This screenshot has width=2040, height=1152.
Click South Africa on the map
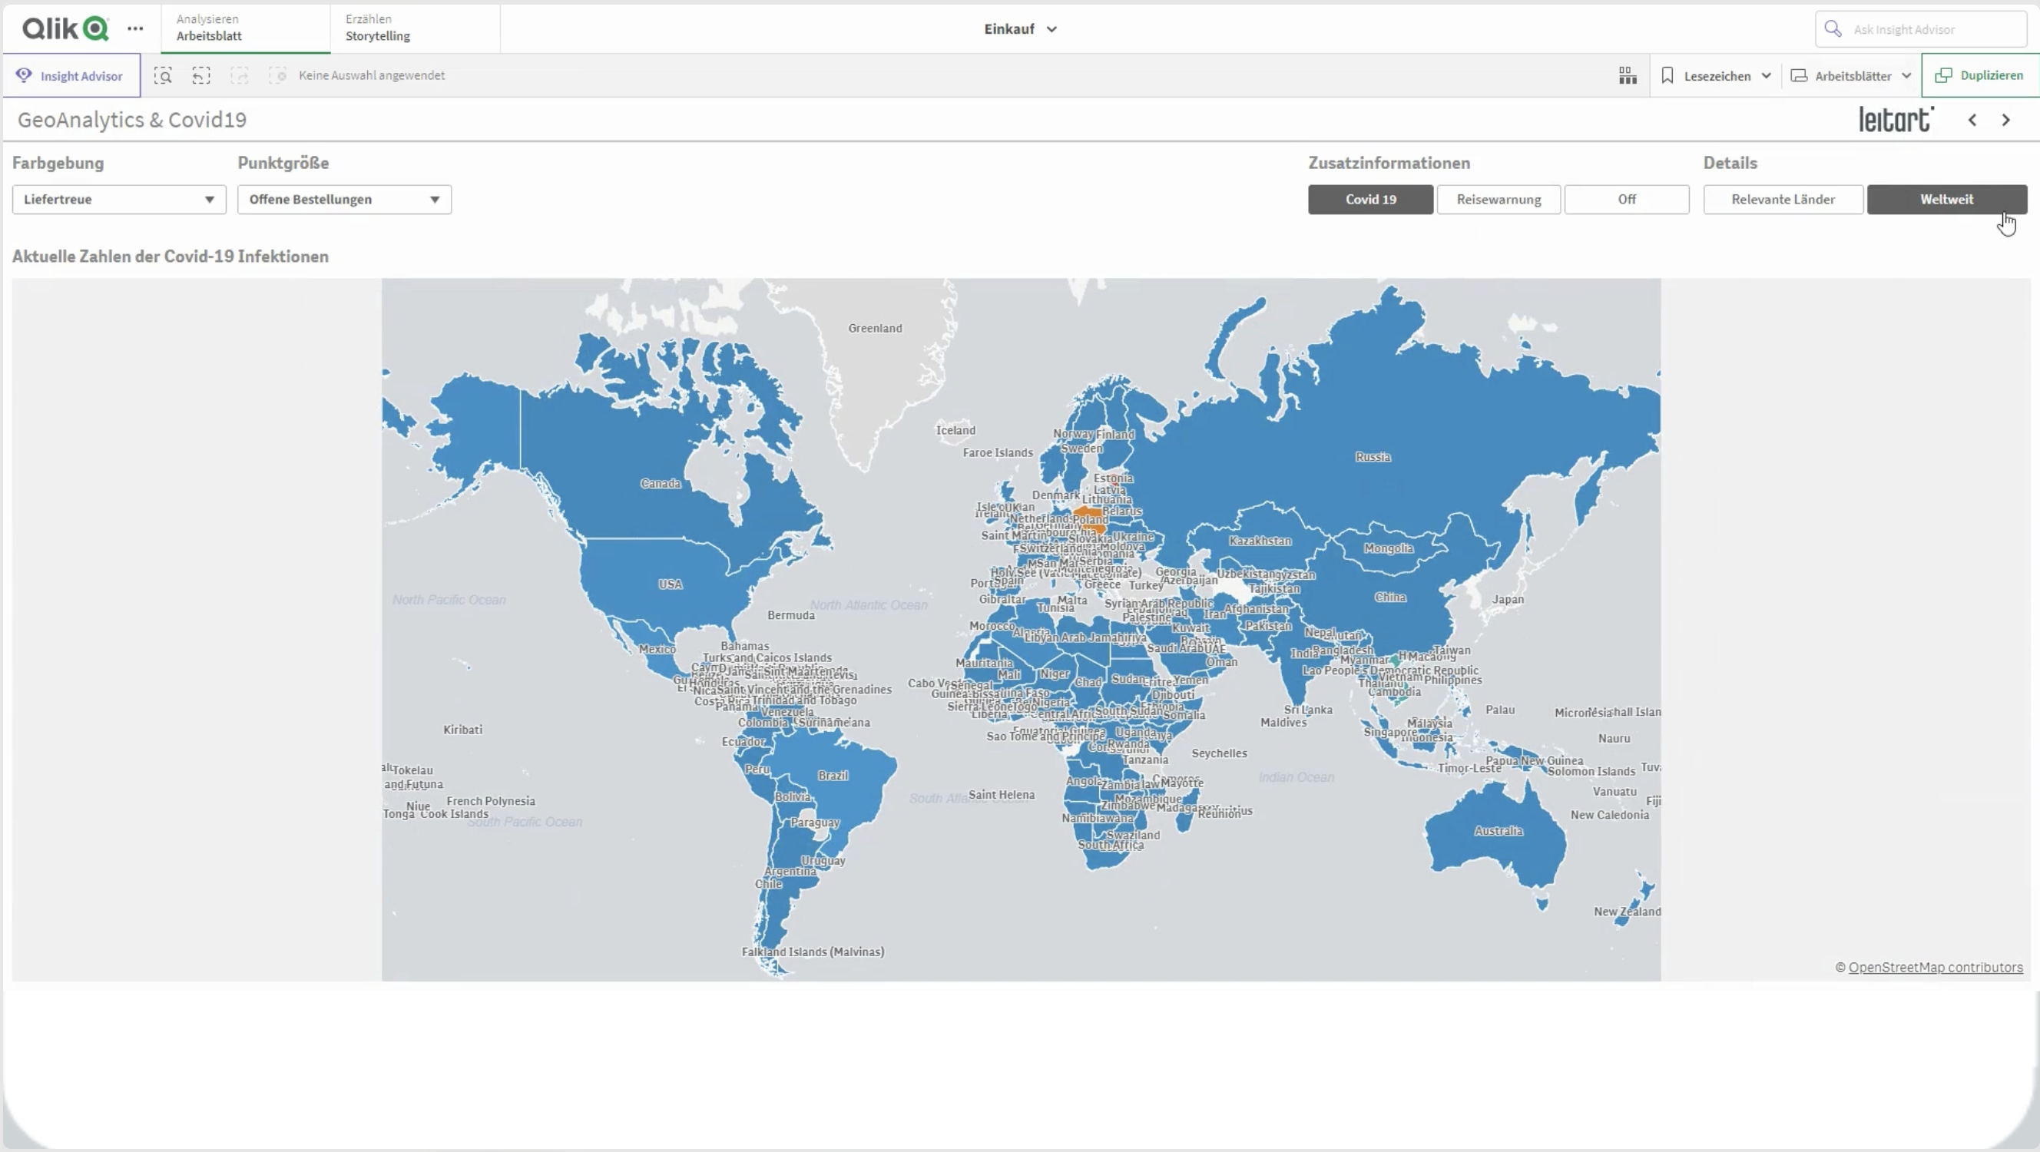tap(1111, 845)
